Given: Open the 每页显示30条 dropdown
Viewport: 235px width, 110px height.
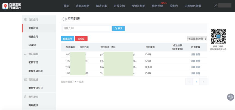Looking at the screenshot, I should [197, 39].
